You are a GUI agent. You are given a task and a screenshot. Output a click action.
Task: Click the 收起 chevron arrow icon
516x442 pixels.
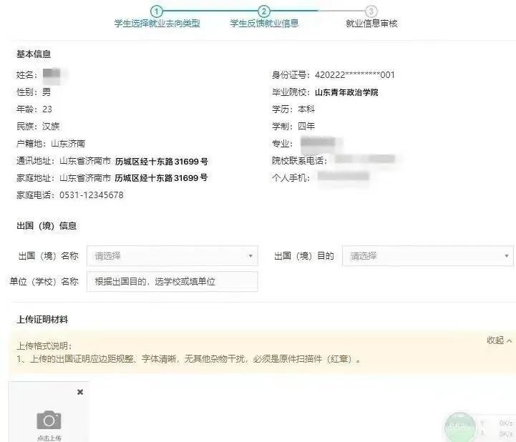[x=509, y=340]
